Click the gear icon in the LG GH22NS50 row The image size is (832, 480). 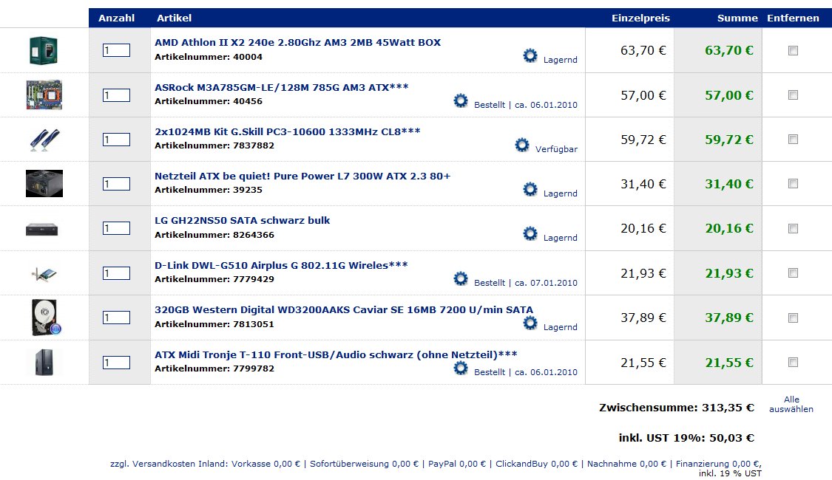(530, 233)
